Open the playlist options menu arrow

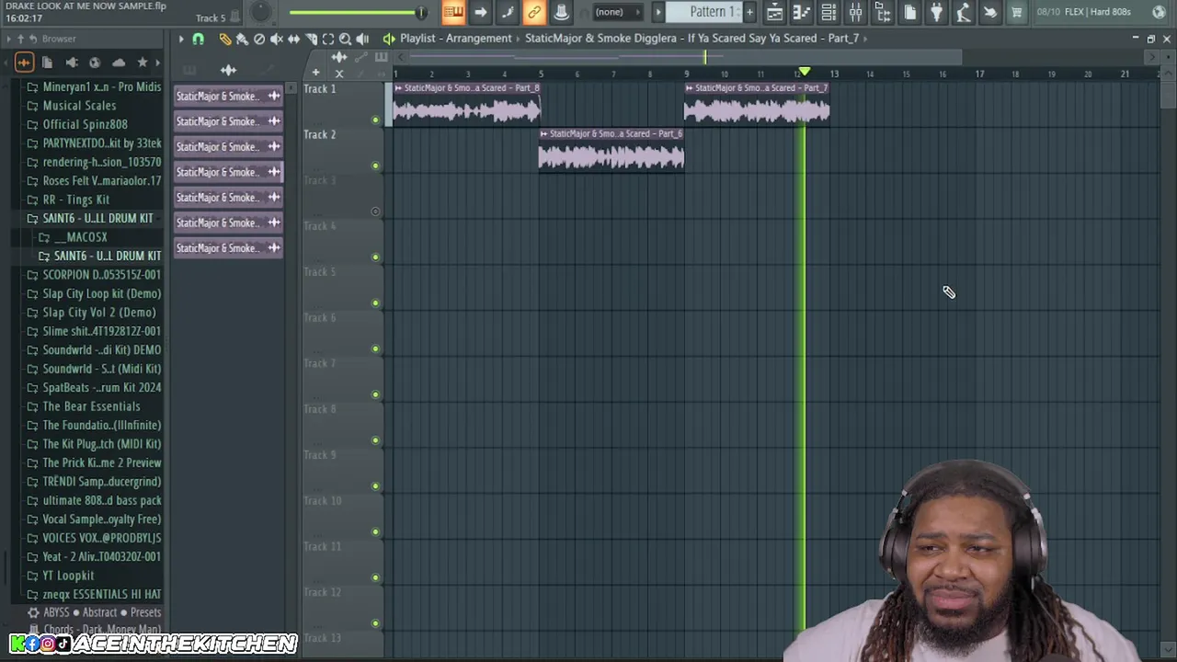point(181,39)
